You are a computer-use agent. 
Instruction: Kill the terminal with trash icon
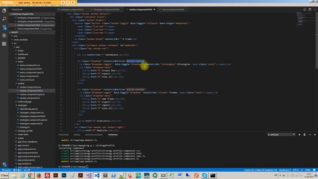click(305, 135)
